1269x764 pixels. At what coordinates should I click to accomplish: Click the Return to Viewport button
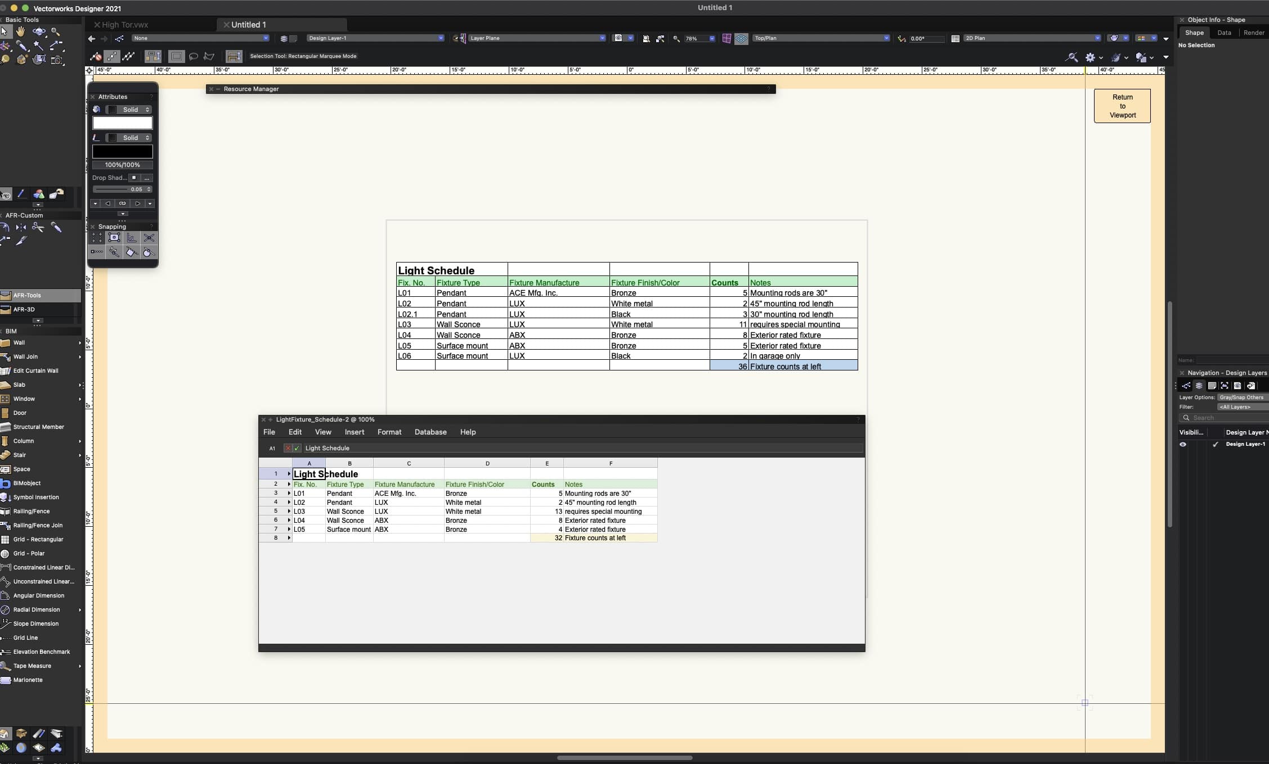coord(1122,106)
